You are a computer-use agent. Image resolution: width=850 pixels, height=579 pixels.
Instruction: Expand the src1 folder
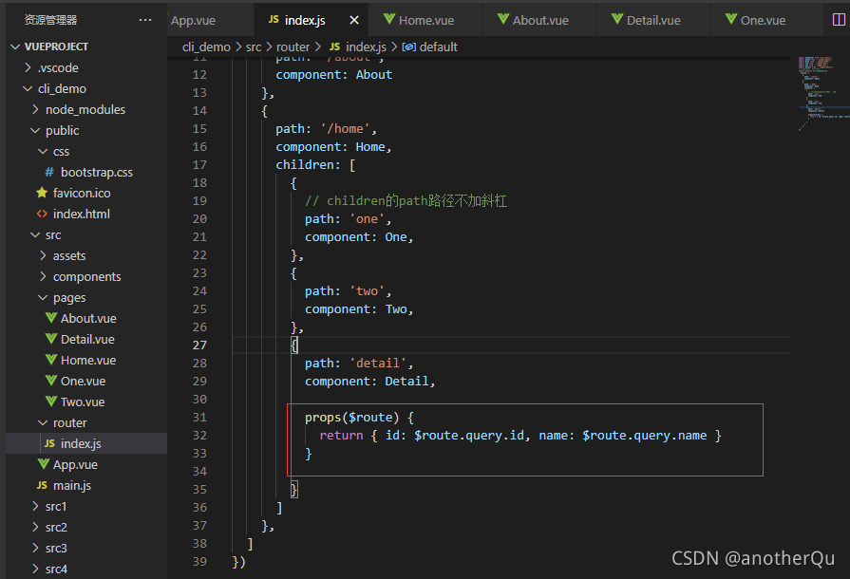[x=36, y=506]
